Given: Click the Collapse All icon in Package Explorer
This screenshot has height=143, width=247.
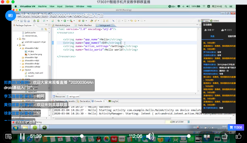Looking at the screenshot, I should (x=42, y=29).
